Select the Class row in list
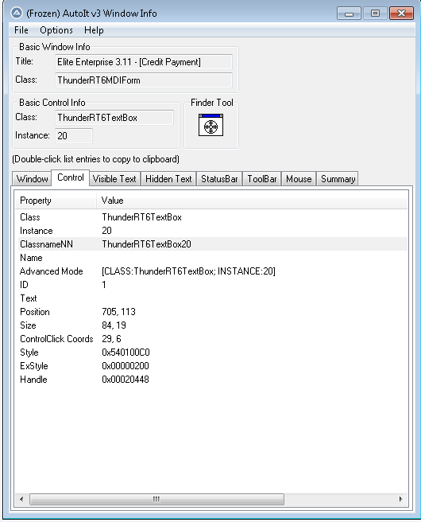 [x=213, y=217]
